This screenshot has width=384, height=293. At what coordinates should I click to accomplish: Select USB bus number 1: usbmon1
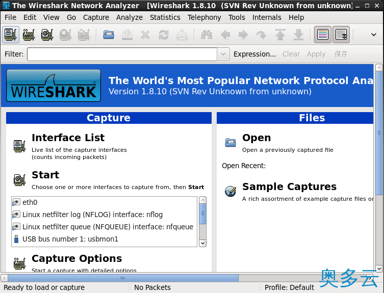(x=104, y=239)
